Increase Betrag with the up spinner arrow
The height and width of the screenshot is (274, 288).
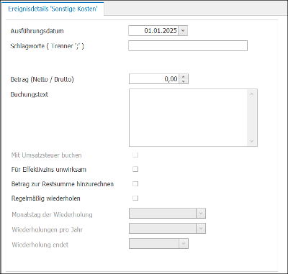(x=184, y=77)
